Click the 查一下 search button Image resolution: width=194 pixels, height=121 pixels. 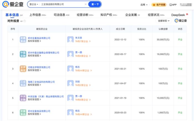[x=95, y=4]
